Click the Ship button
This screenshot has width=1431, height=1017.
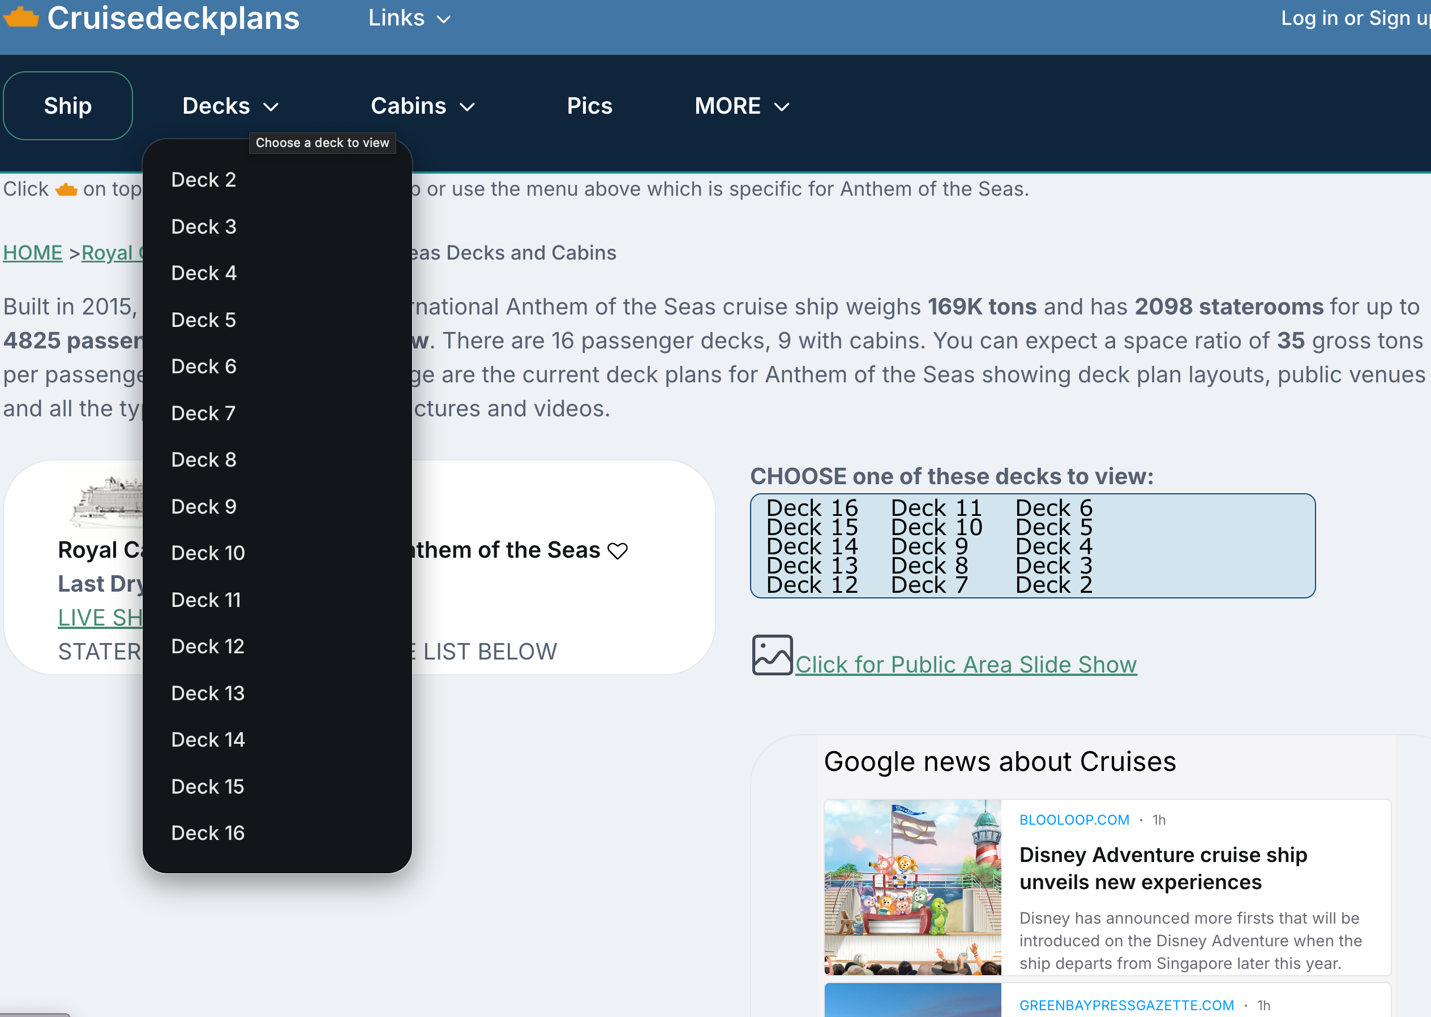coord(68,106)
